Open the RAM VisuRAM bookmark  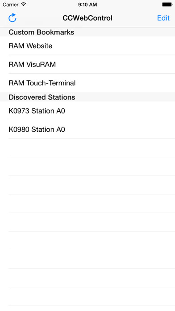[x=87, y=64]
